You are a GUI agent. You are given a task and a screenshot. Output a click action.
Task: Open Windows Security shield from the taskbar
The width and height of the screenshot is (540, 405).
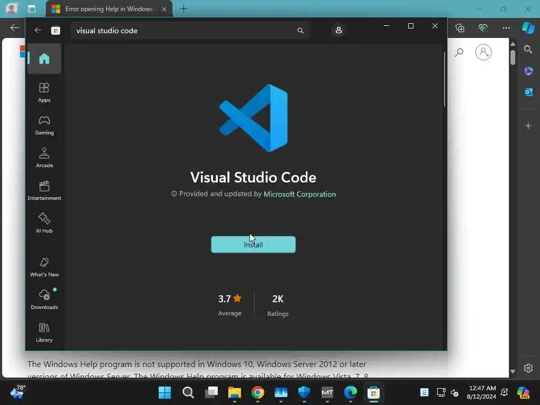[x=304, y=392]
